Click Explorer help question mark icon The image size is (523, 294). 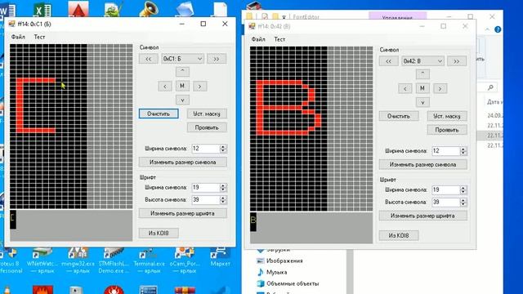[x=498, y=29]
